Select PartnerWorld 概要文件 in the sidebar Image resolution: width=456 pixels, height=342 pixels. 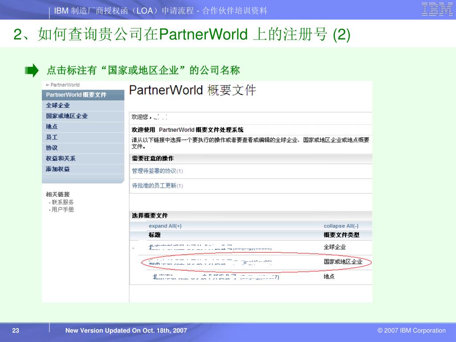(x=76, y=95)
